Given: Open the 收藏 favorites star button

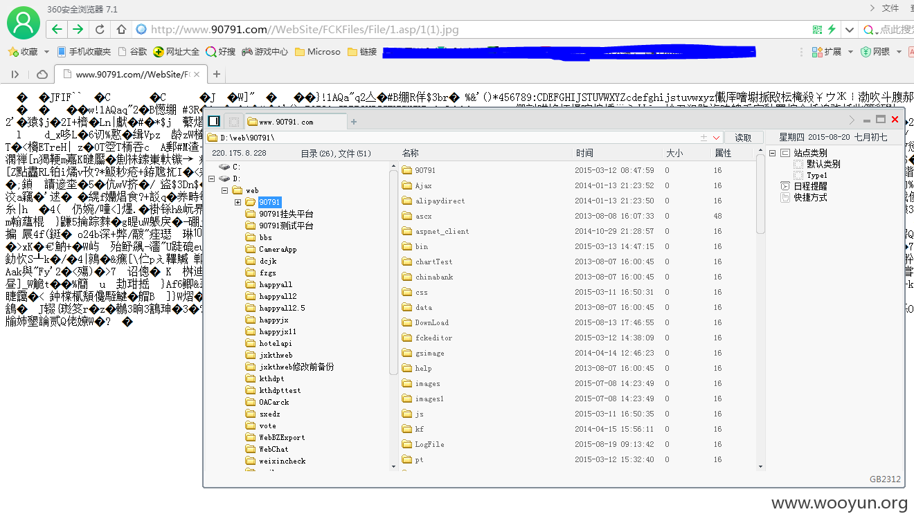Looking at the screenshot, I should pyautogui.click(x=23, y=52).
